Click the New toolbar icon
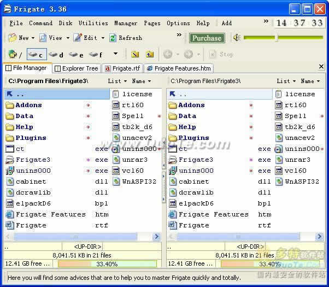Viewport: 329px width, 287px height. 13,38
